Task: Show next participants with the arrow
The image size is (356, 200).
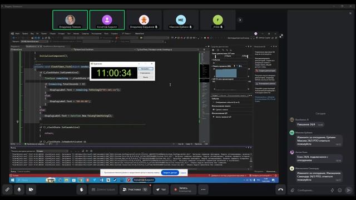Action: (240, 20)
